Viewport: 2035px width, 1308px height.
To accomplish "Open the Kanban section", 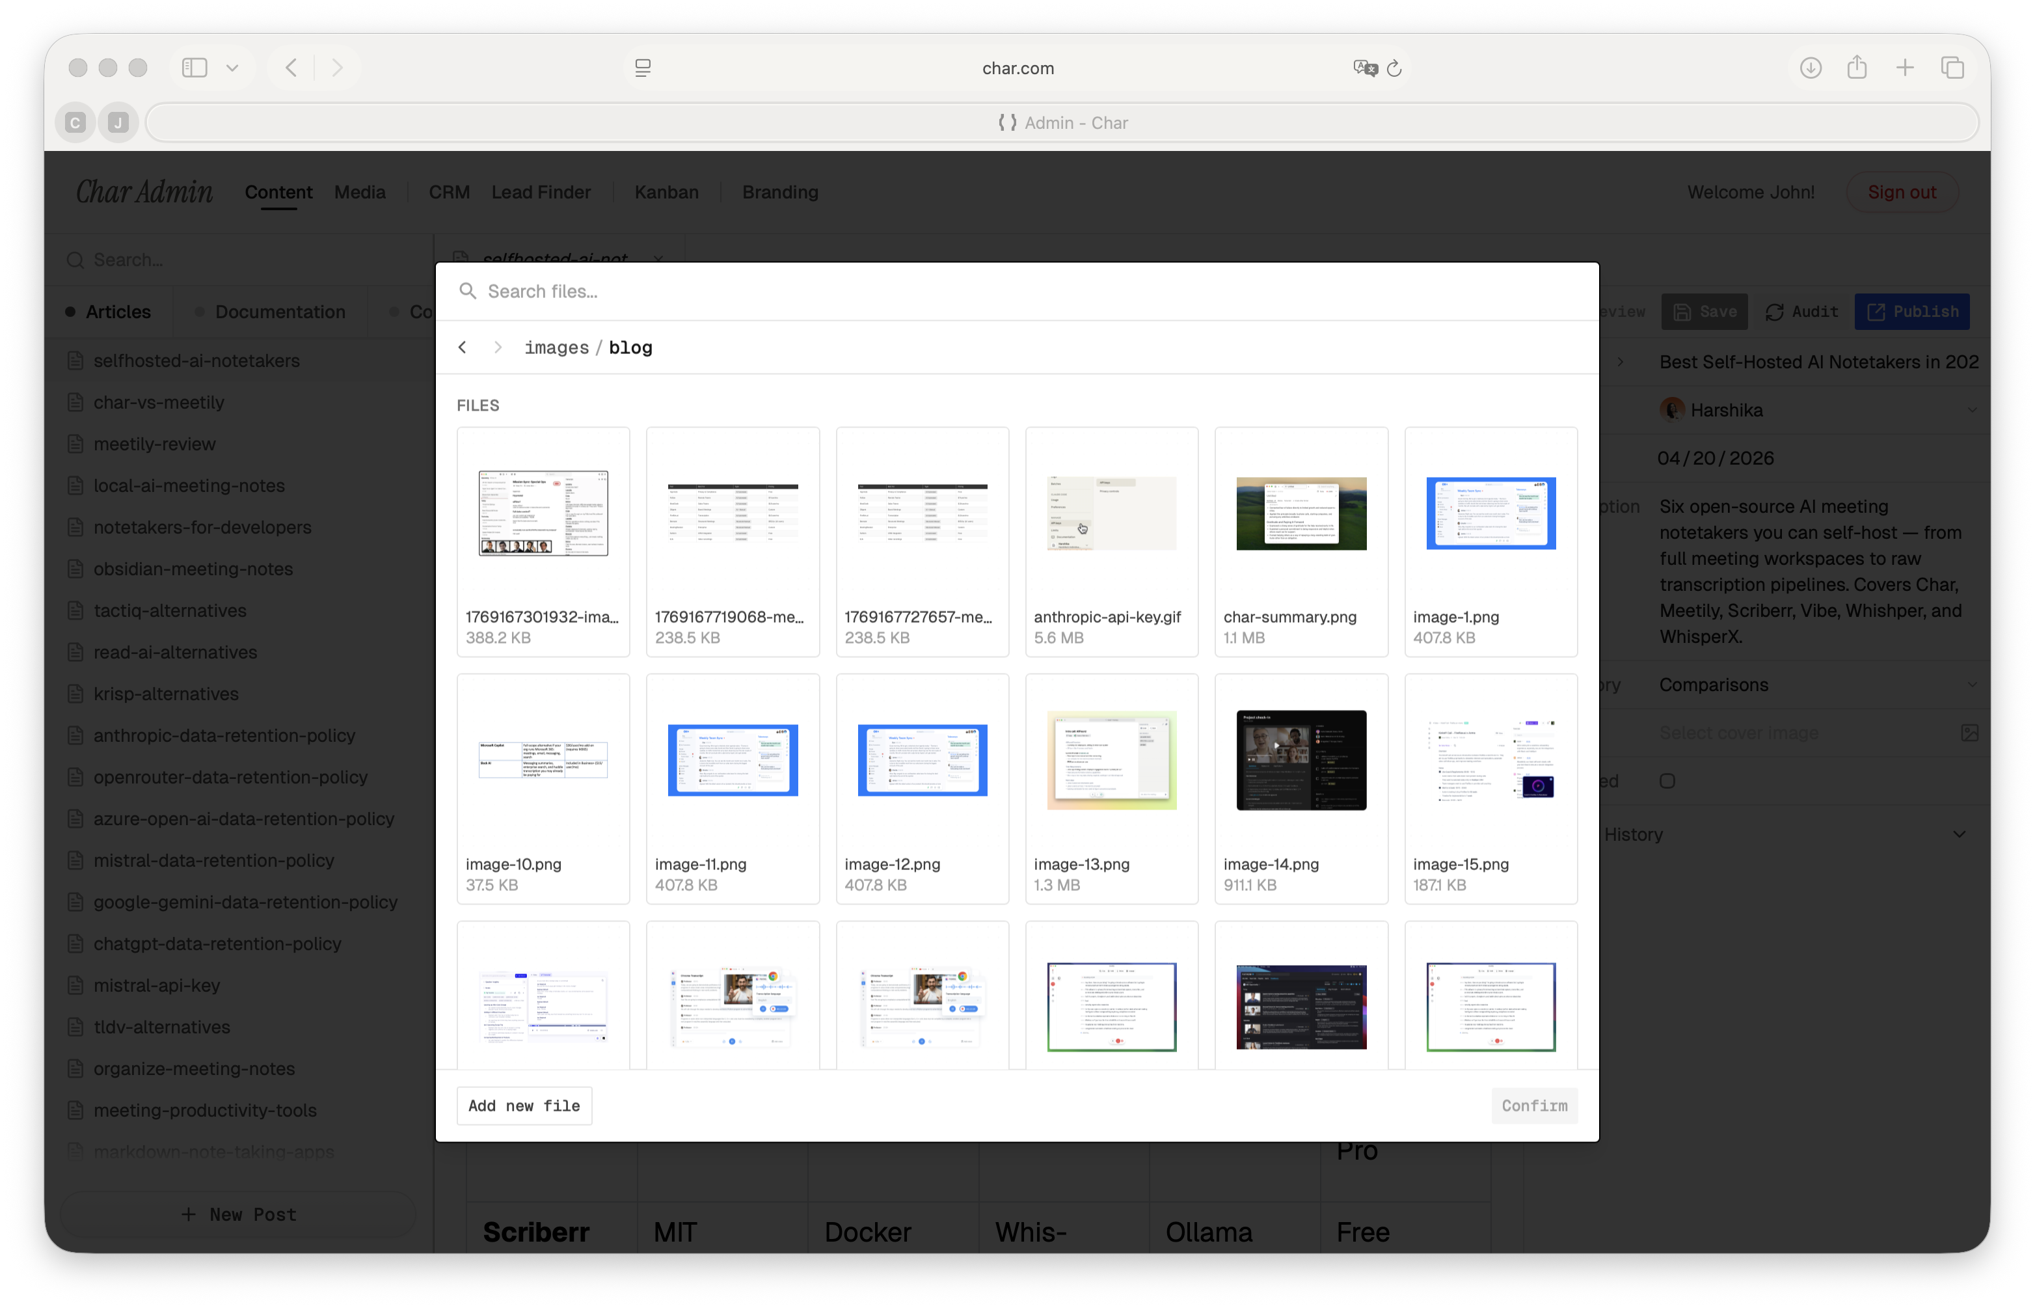I will (666, 192).
